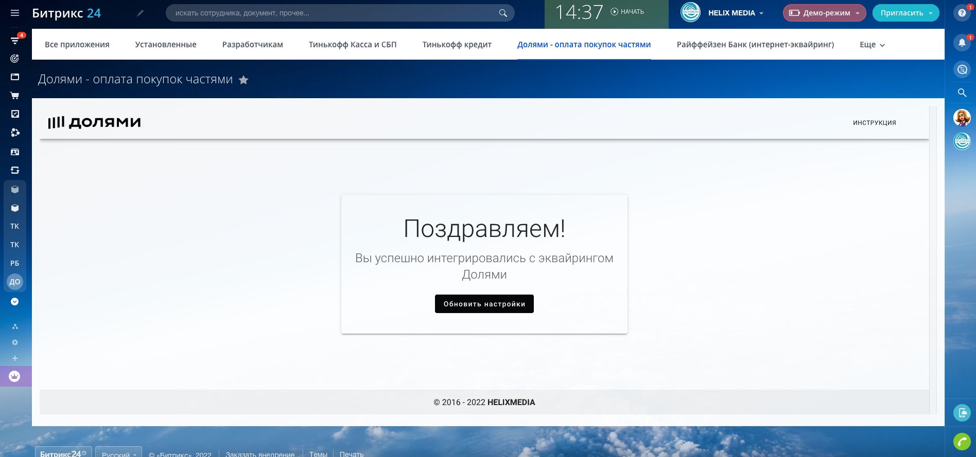The image size is (976, 457).
Task: Open the contact card sidebar icon
Action: coord(15,152)
